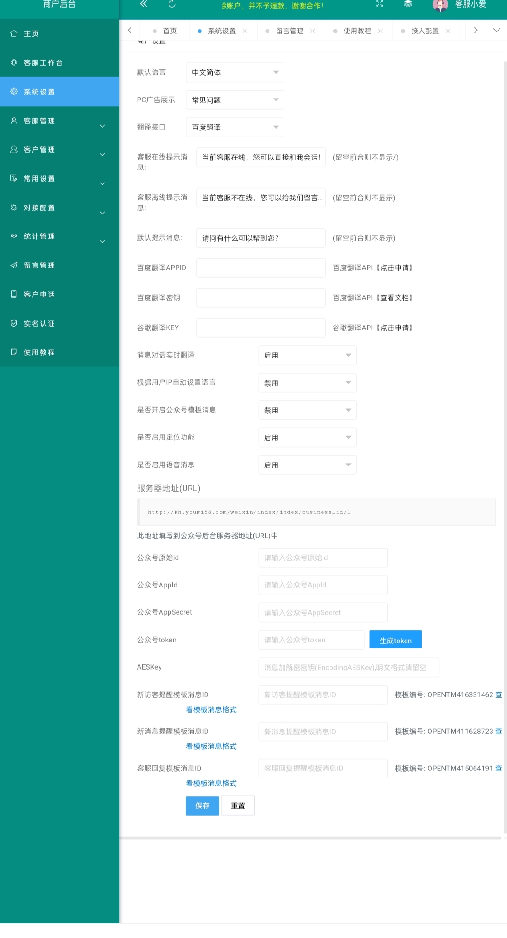
Task: Click the note icon beside 使用教程
Action: pos(14,352)
